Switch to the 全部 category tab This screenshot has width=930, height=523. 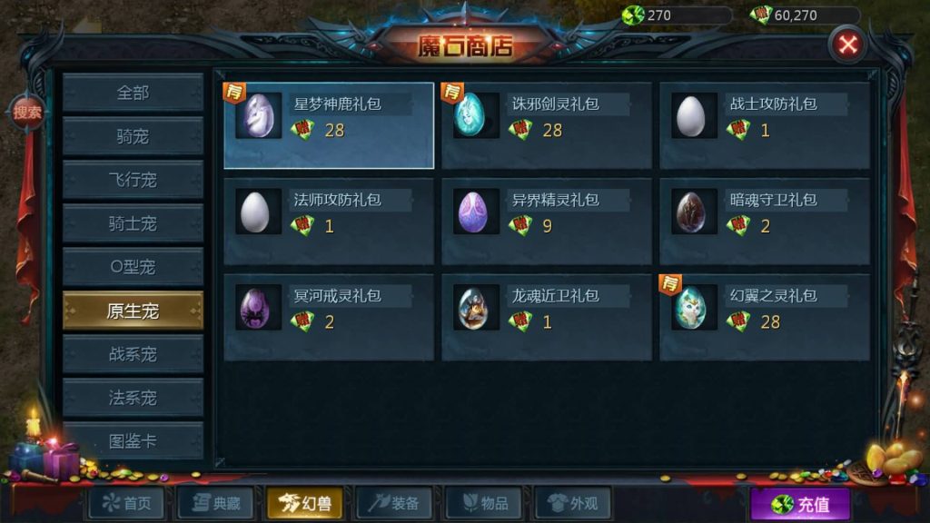[x=133, y=93]
